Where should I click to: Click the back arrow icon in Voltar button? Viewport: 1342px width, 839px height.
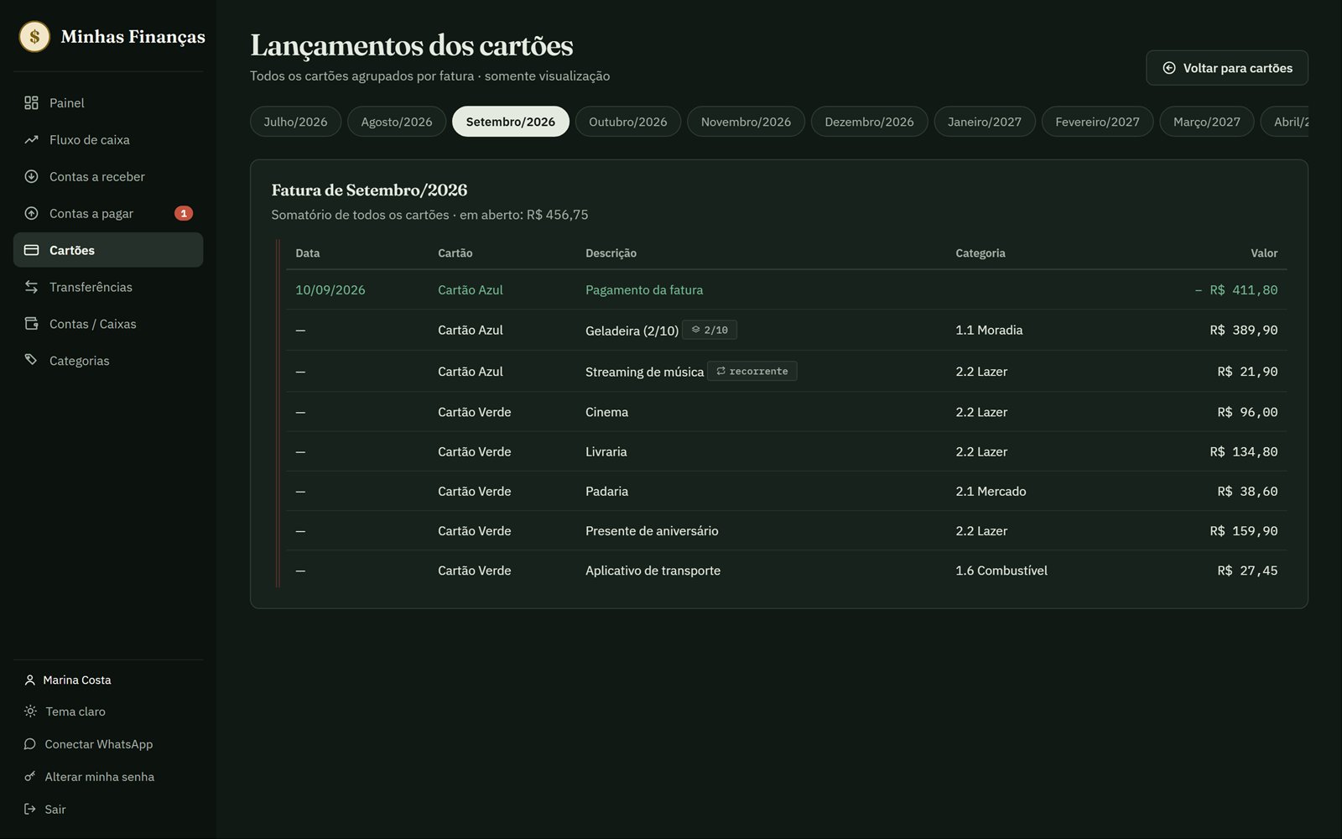[1169, 68]
